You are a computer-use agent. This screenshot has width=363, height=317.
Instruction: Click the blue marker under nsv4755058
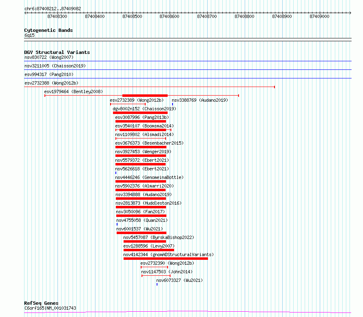click(117, 224)
